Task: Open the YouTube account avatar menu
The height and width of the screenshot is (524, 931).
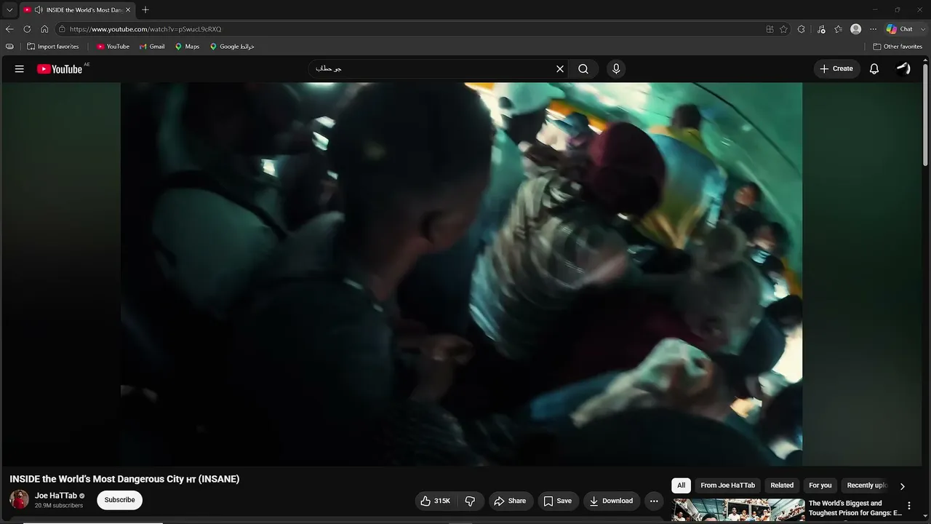Action: coord(903,69)
